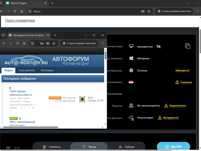Viewport: 201px width, 151px height.
Task: Go back in the Автофорум window
Action: coord(4,43)
